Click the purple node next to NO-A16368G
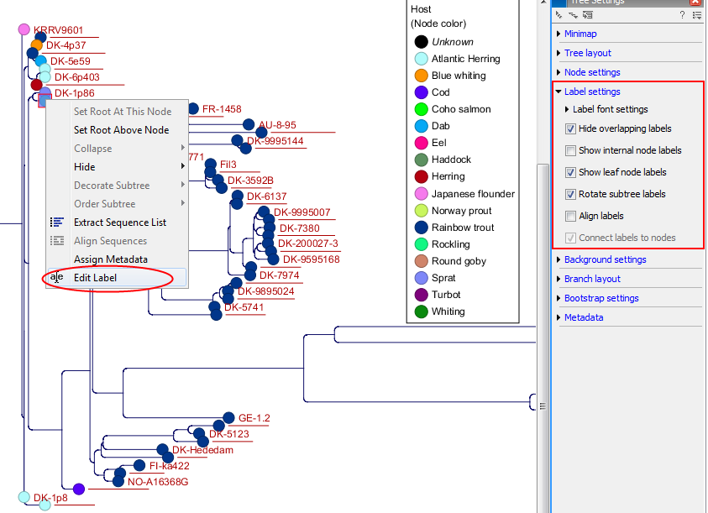Screen dimensions: 708x513 [79, 489]
